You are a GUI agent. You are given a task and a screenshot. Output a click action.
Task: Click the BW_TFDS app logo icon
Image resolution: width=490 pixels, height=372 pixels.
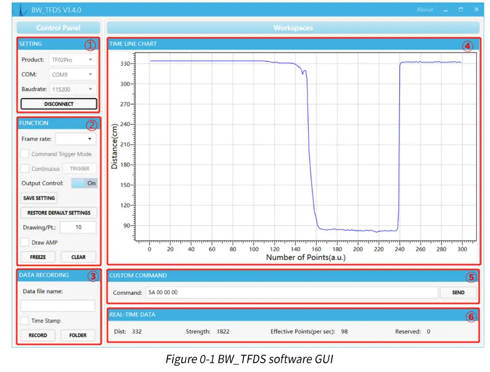point(21,10)
